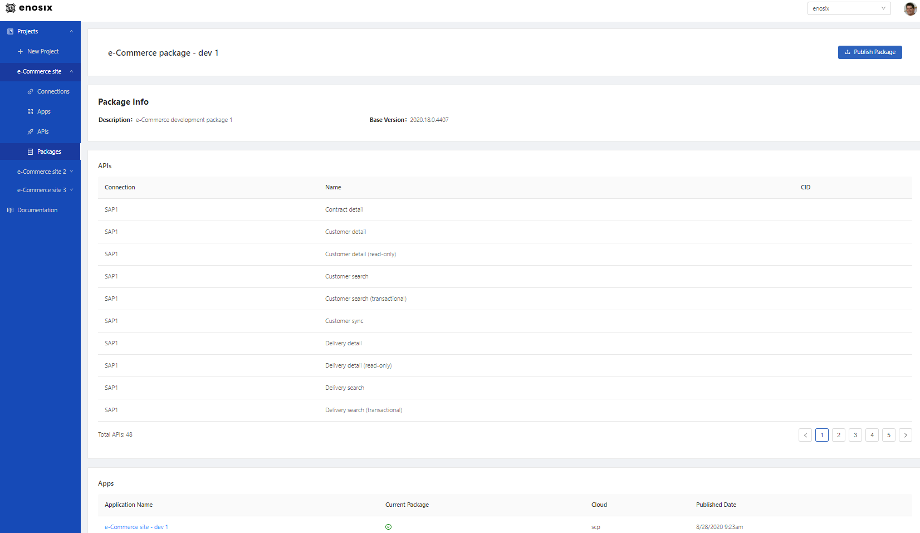Collapse the Projects section chevron

71,31
